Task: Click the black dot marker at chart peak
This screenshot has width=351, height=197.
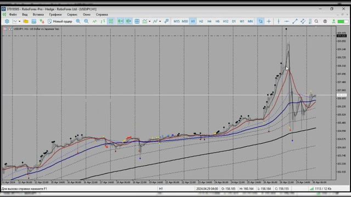Action: [286, 29]
